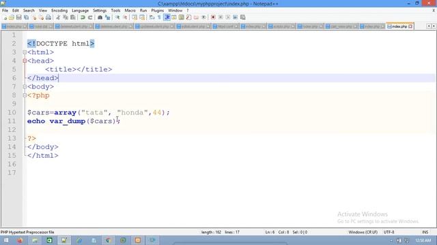Open the user defined language dialog icon

pos(174,18)
